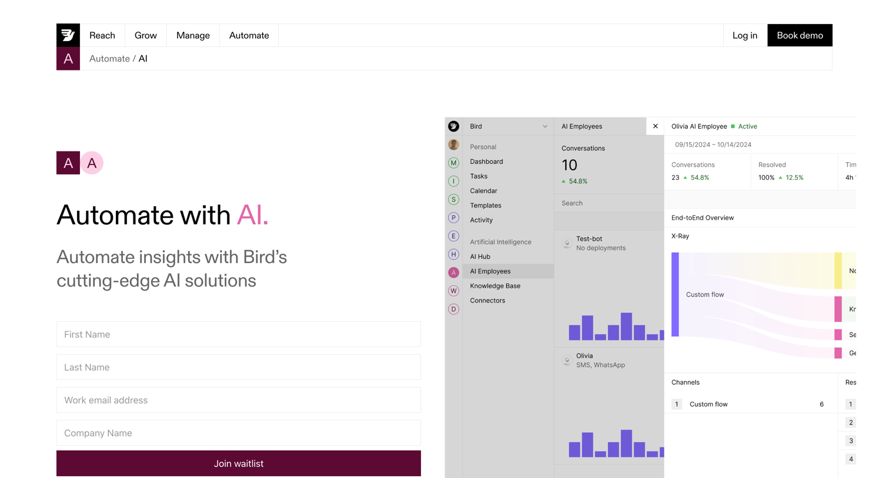Click the Conversations count 10 in AI Employees panel
The height and width of the screenshot is (478, 889).
[569, 165]
